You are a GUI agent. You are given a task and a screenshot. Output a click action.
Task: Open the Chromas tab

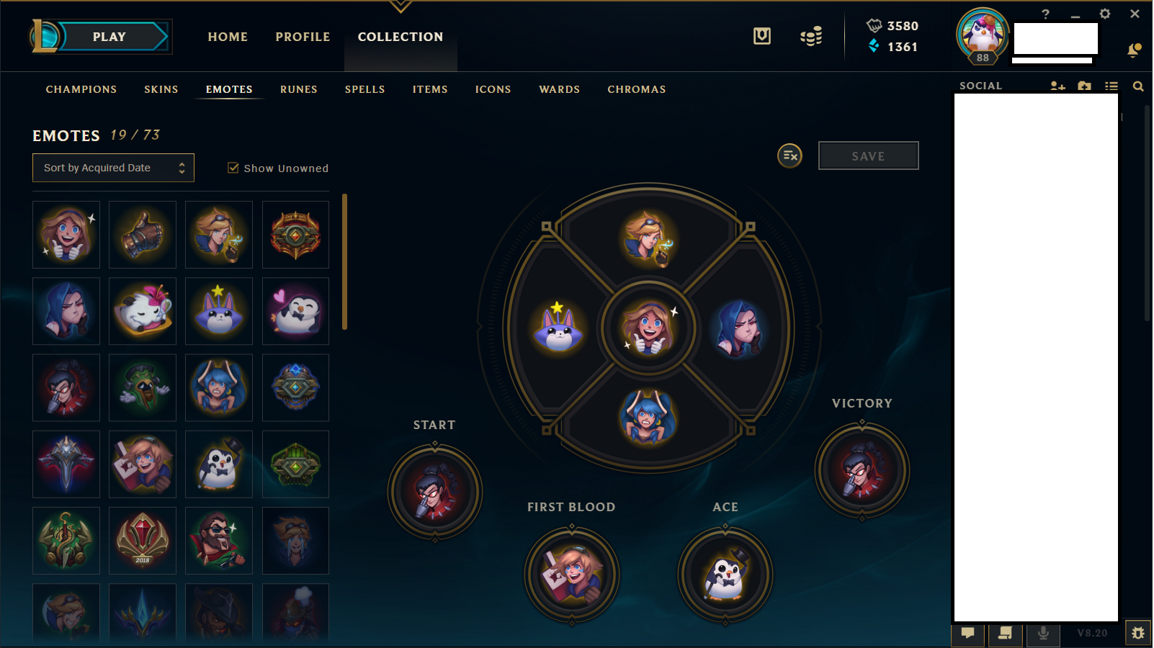636,89
